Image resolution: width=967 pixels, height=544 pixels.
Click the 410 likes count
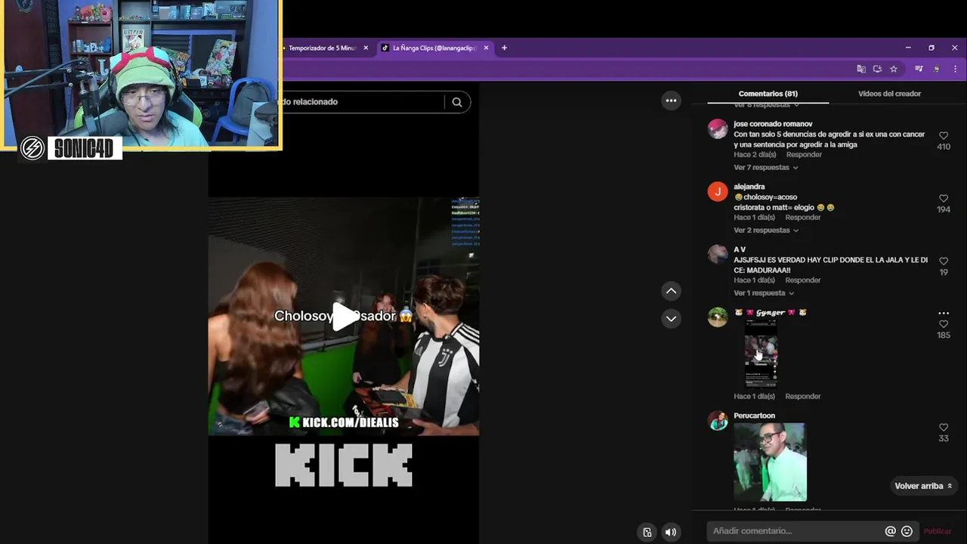tap(944, 147)
